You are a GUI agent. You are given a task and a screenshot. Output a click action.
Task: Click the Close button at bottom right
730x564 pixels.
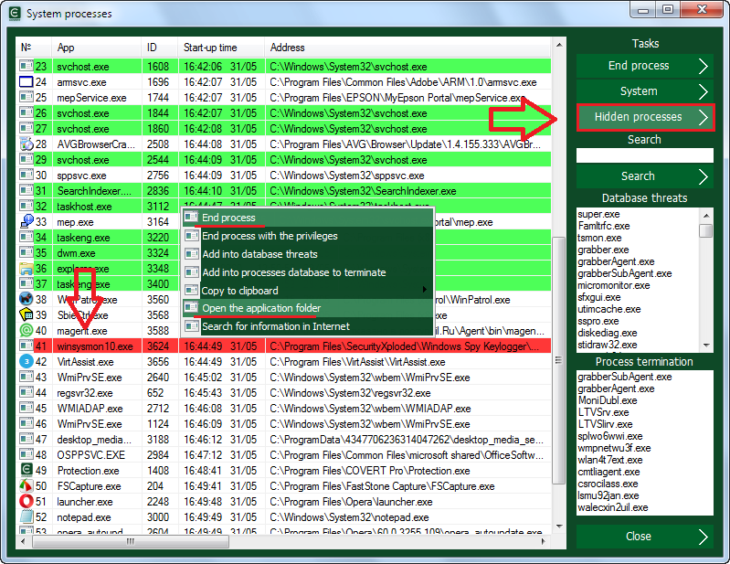(644, 537)
